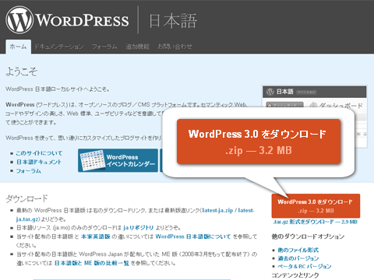Screen dimensions: 374x280
Task: Open the latest-ja.zip link
Action: 217,210
